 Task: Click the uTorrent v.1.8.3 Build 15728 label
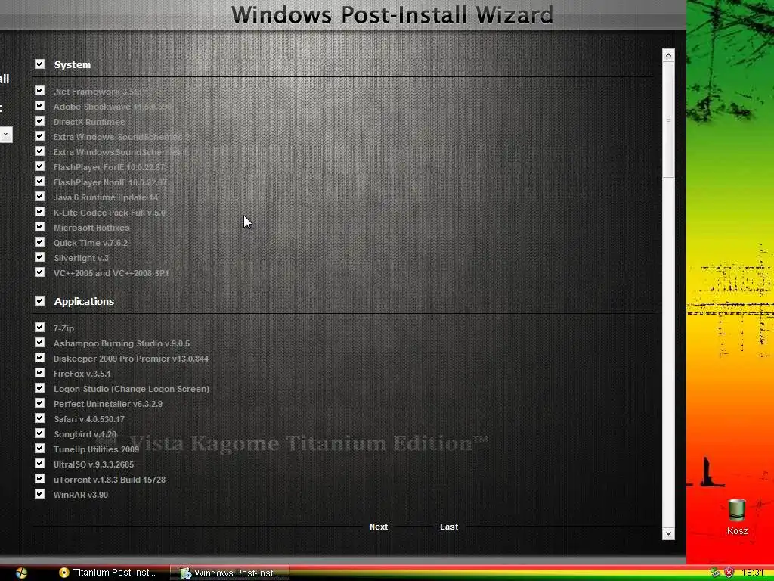coord(109,480)
